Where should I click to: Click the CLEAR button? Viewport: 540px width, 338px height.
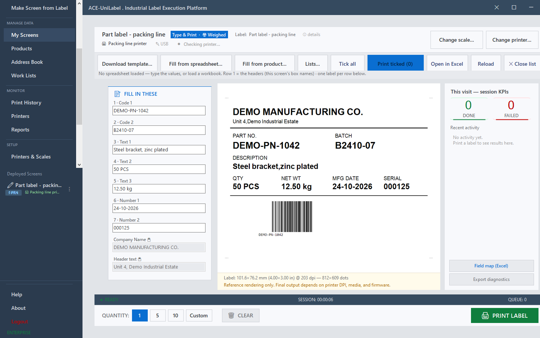(241, 315)
